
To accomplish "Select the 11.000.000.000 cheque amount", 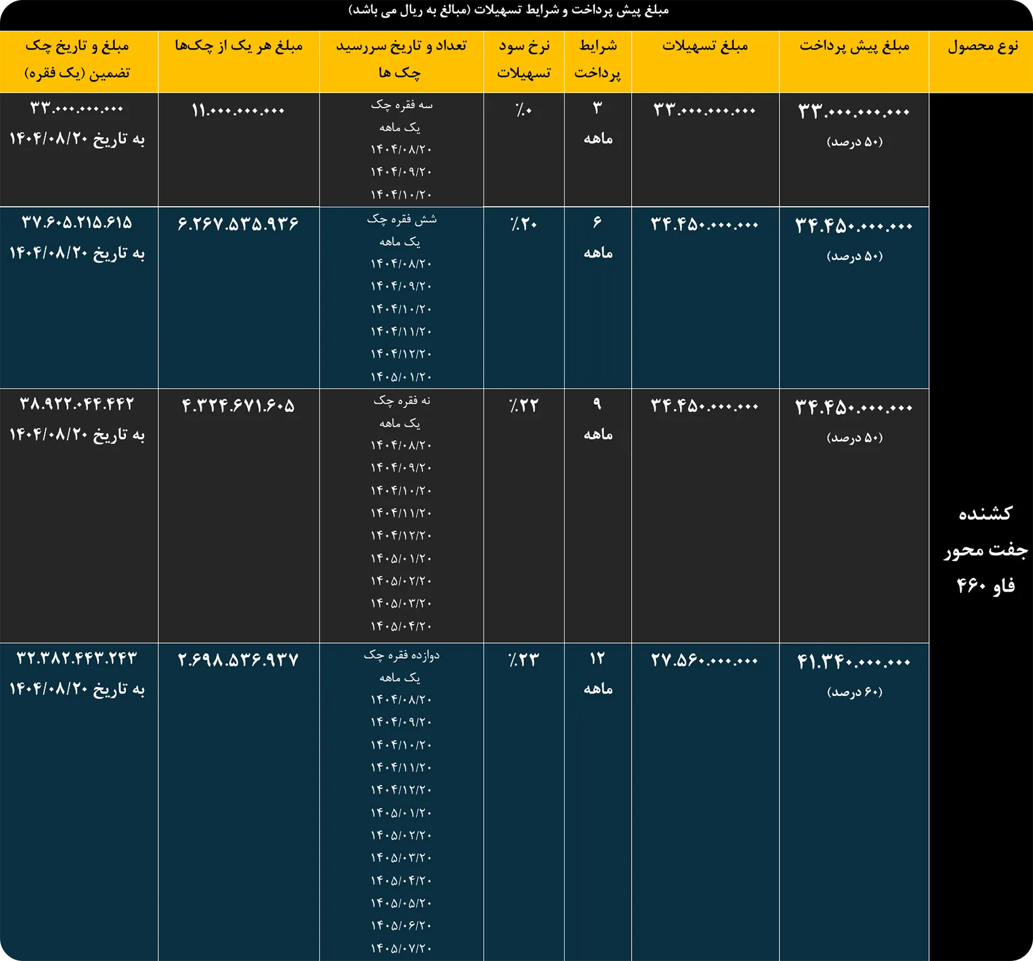I will pos(238,111).
